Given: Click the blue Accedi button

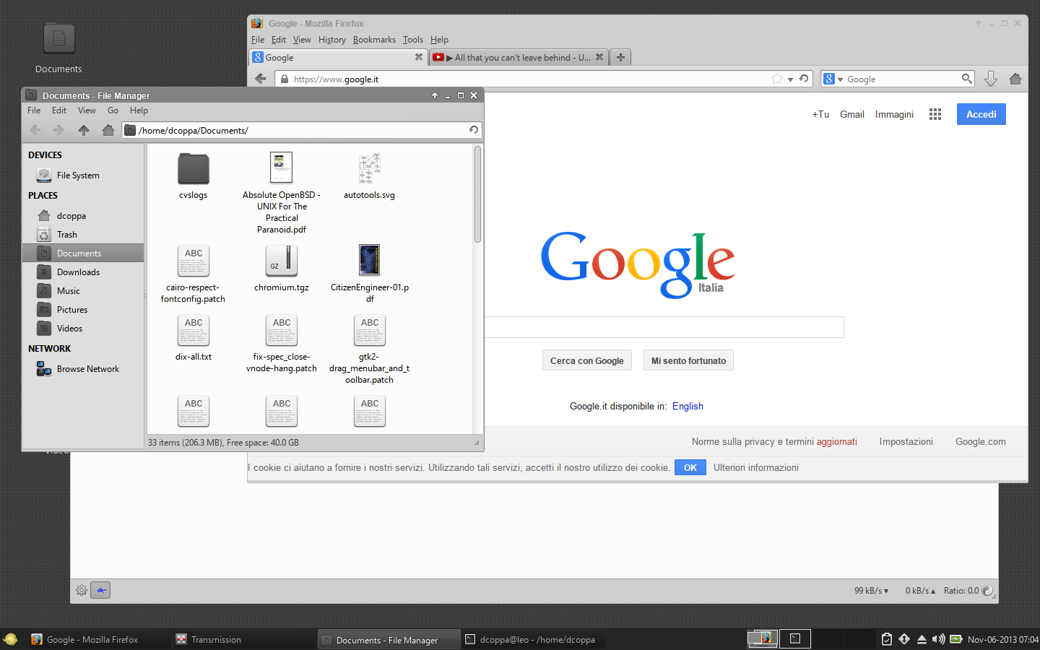Looking at the screenshot, I should click(x=981, y=114).
